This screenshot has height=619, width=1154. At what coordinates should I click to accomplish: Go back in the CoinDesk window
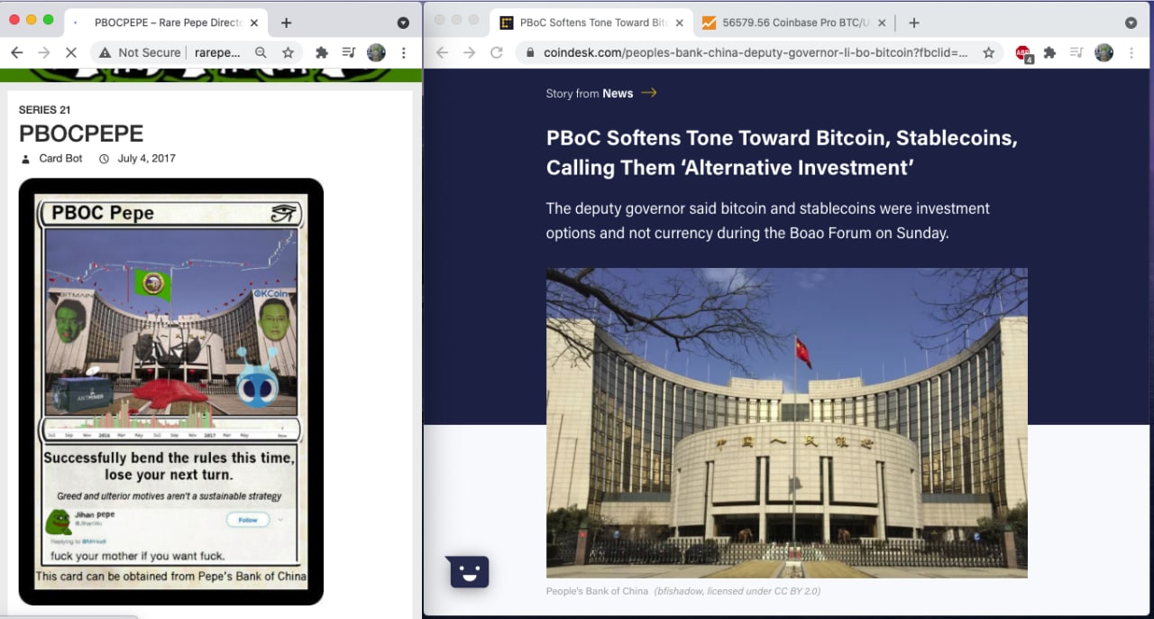[x=442, y=52]
